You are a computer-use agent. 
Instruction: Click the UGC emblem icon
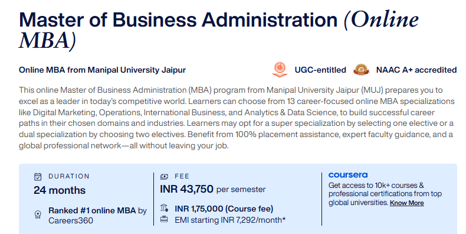280,70
